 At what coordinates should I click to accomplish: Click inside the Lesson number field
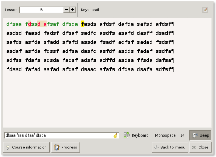pyautogui.click(x=41, y=10)
